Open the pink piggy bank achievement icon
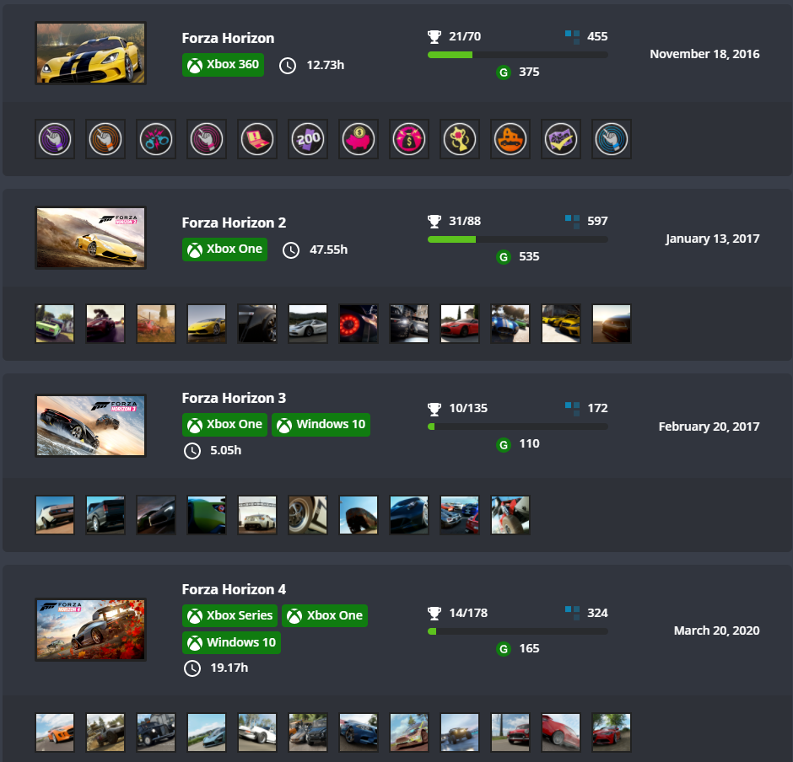This screenshot has width=793, height=762. (x=358, y=139)
